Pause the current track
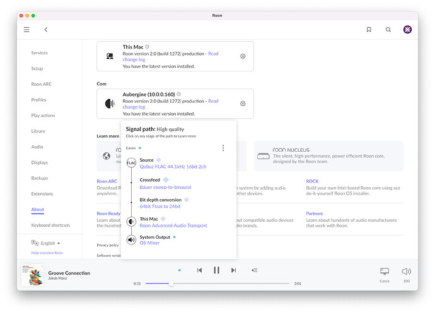This screenshot has width=435, height=313. coord(217,270)
